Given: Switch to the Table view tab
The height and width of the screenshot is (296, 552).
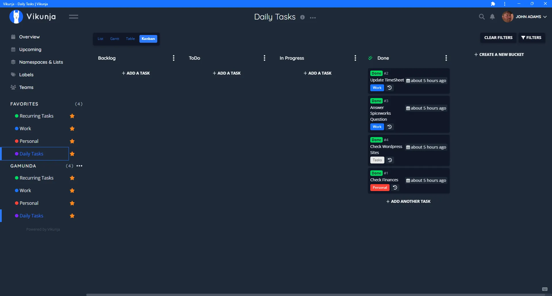Looking at the screenshot, I should [130, 39].
